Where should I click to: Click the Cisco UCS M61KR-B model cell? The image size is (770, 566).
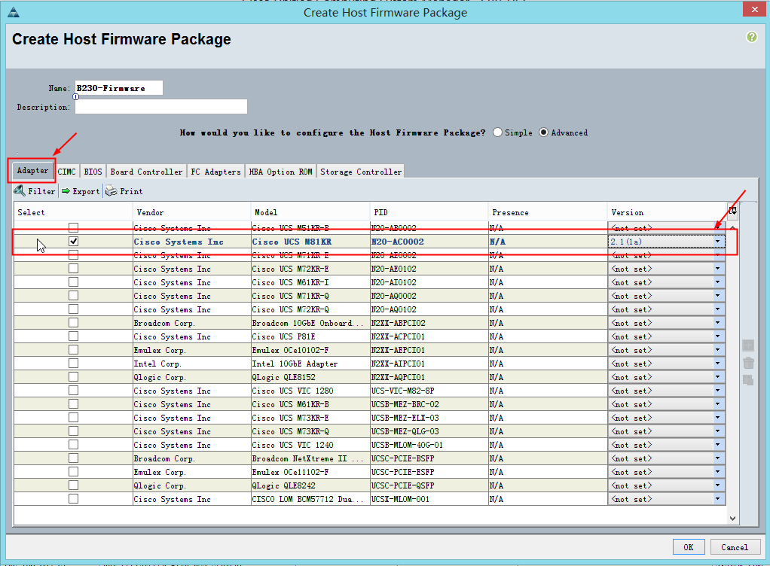(310, 404)
